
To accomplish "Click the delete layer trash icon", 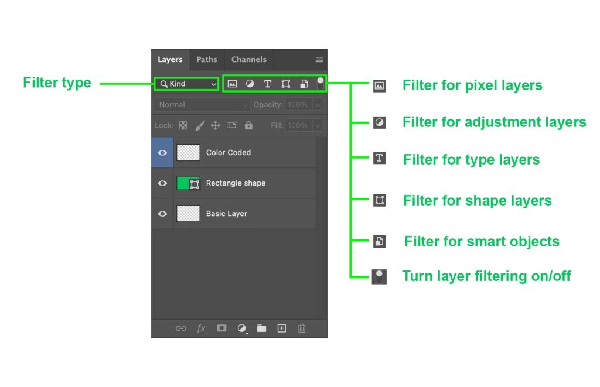I will click(x=302, y=328).
